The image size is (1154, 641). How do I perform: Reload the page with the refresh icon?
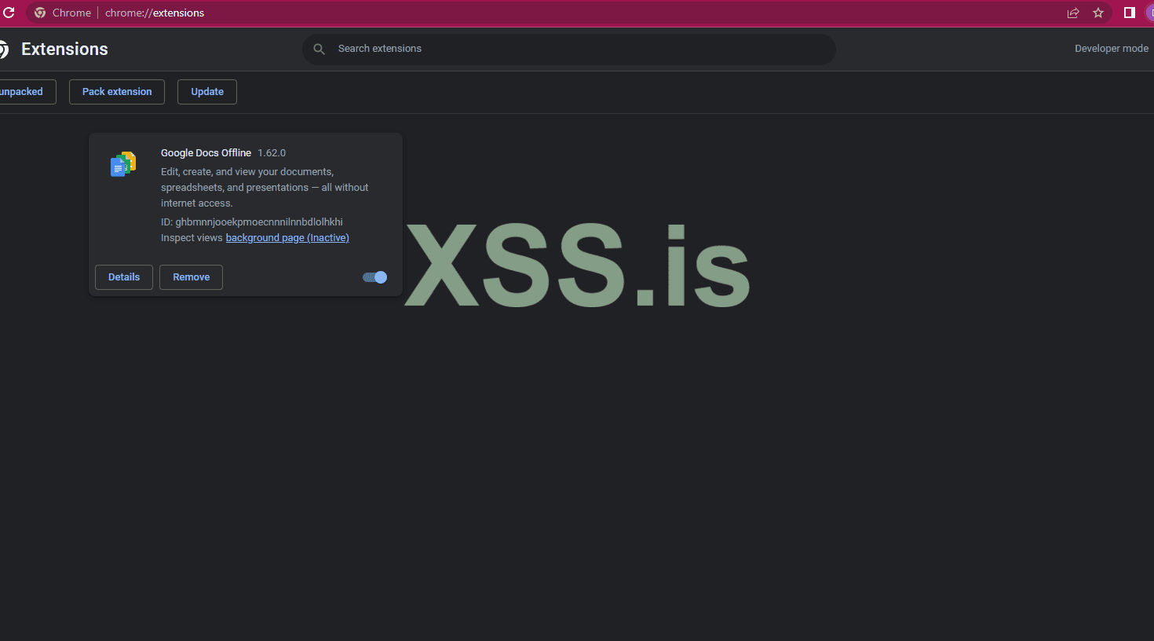pyautogui.click(x=9, y=13)
